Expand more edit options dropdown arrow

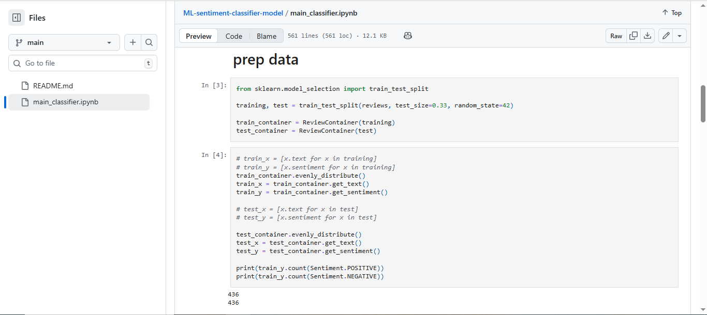click(x=680, y=36)
